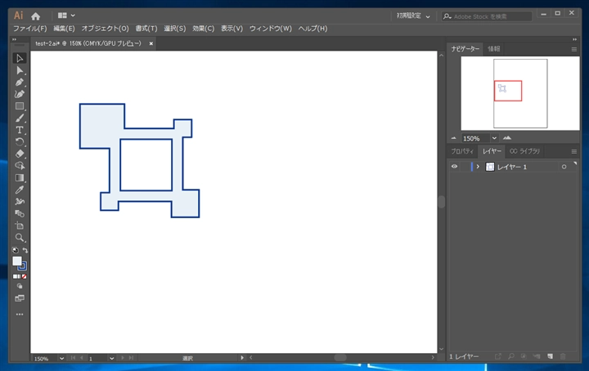The height and width of the screenshot is (371, 589).
Task: Click the Adobe Stock search field
Action: point(487,16)
